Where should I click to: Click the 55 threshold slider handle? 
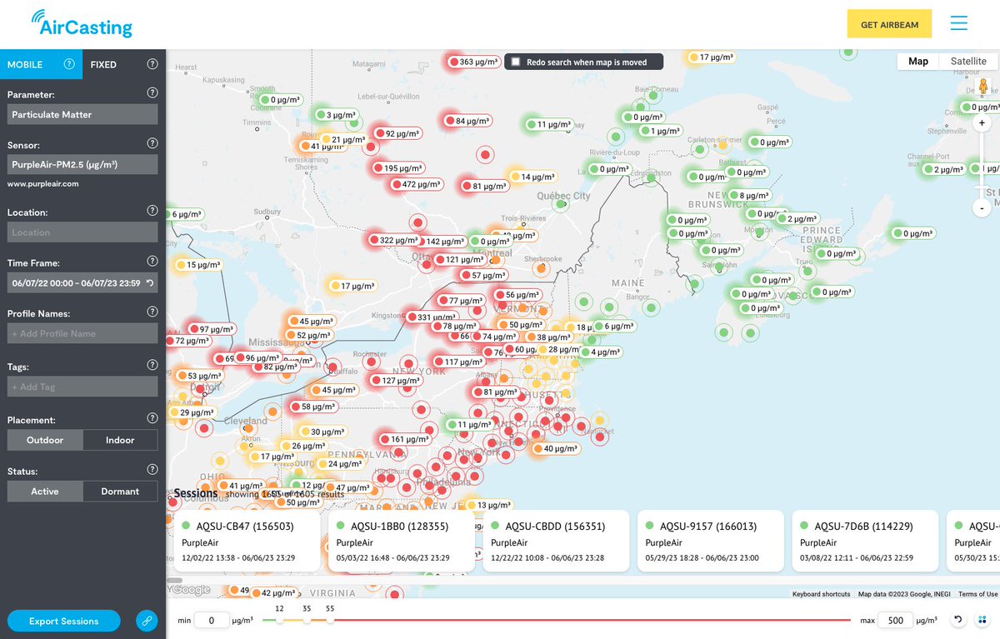click(x=330, y=620)
